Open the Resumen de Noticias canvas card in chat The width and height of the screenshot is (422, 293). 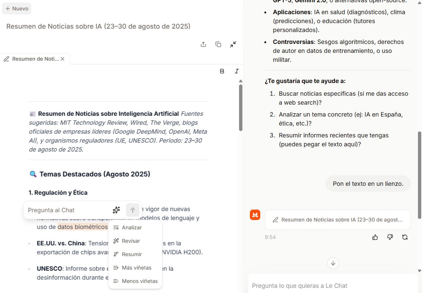338,220
